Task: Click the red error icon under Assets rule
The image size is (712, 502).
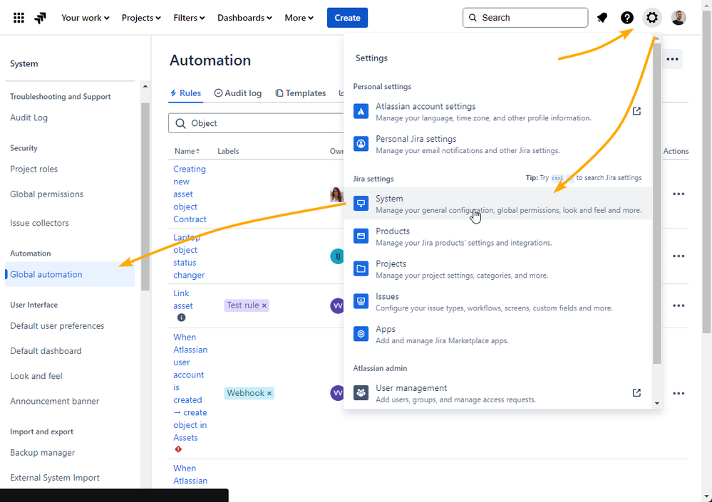Action: [x=178, y=449]
